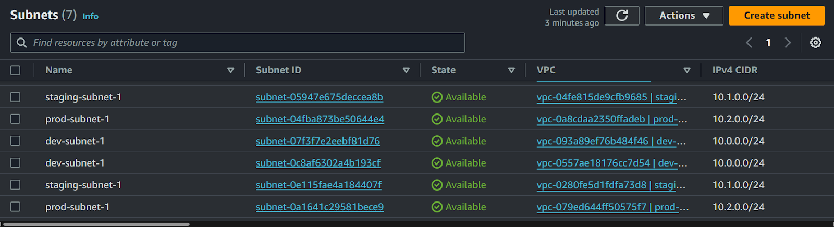The width and height of the screenshot is (834, 227).
Task: Go to previous page arrow
Action: tap(749, 43)
